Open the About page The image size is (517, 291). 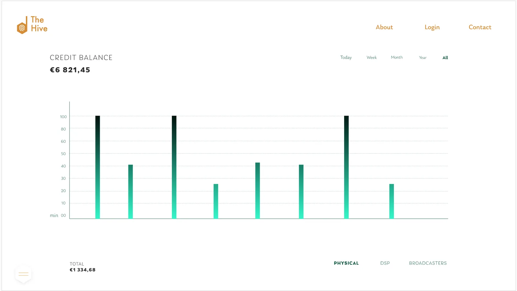(384, 27)
